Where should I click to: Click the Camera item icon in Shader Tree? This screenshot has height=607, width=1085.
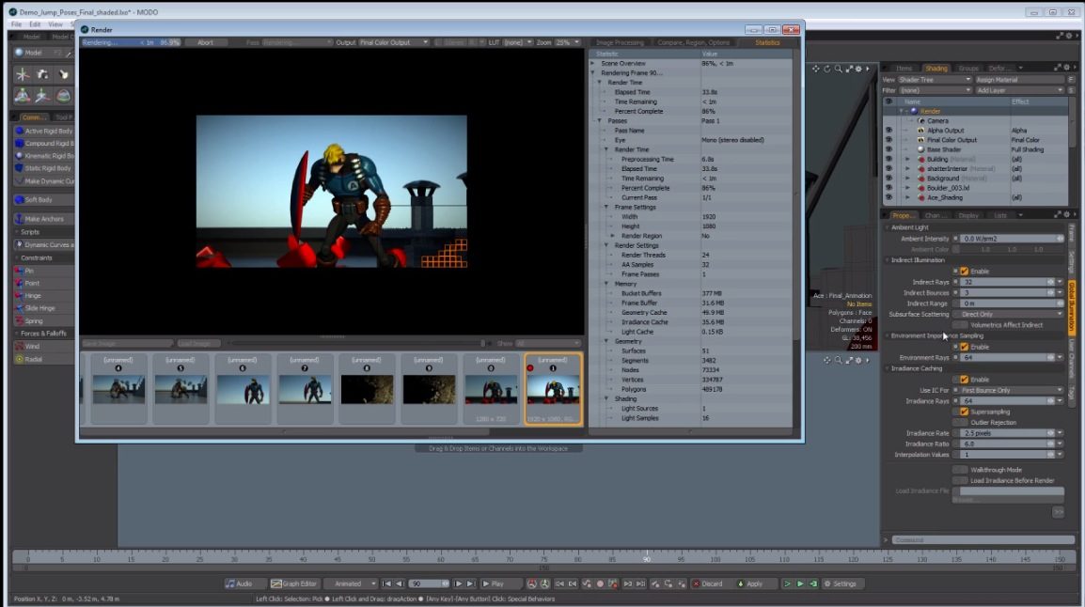pos(921,121)
